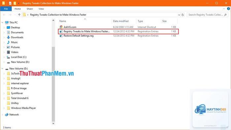This screenshot has width=231, height=130.
Task: Expand the Downloads tree node
Action: point(4,37)
